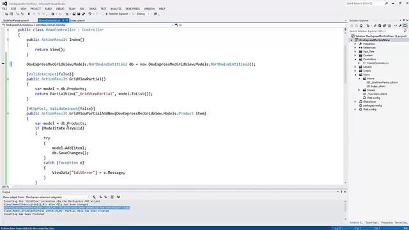The image size is (409, 230).
Task: Select packages.config in Solution Explorer
Action: (372, 105)
